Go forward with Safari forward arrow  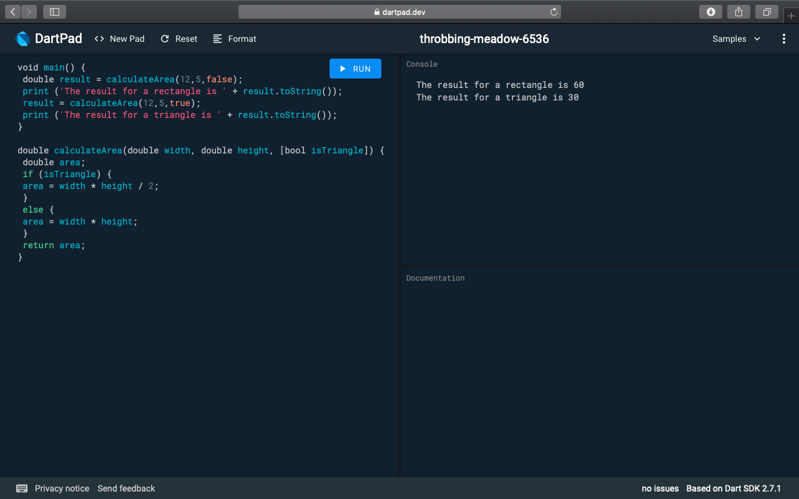pos(29,12)
